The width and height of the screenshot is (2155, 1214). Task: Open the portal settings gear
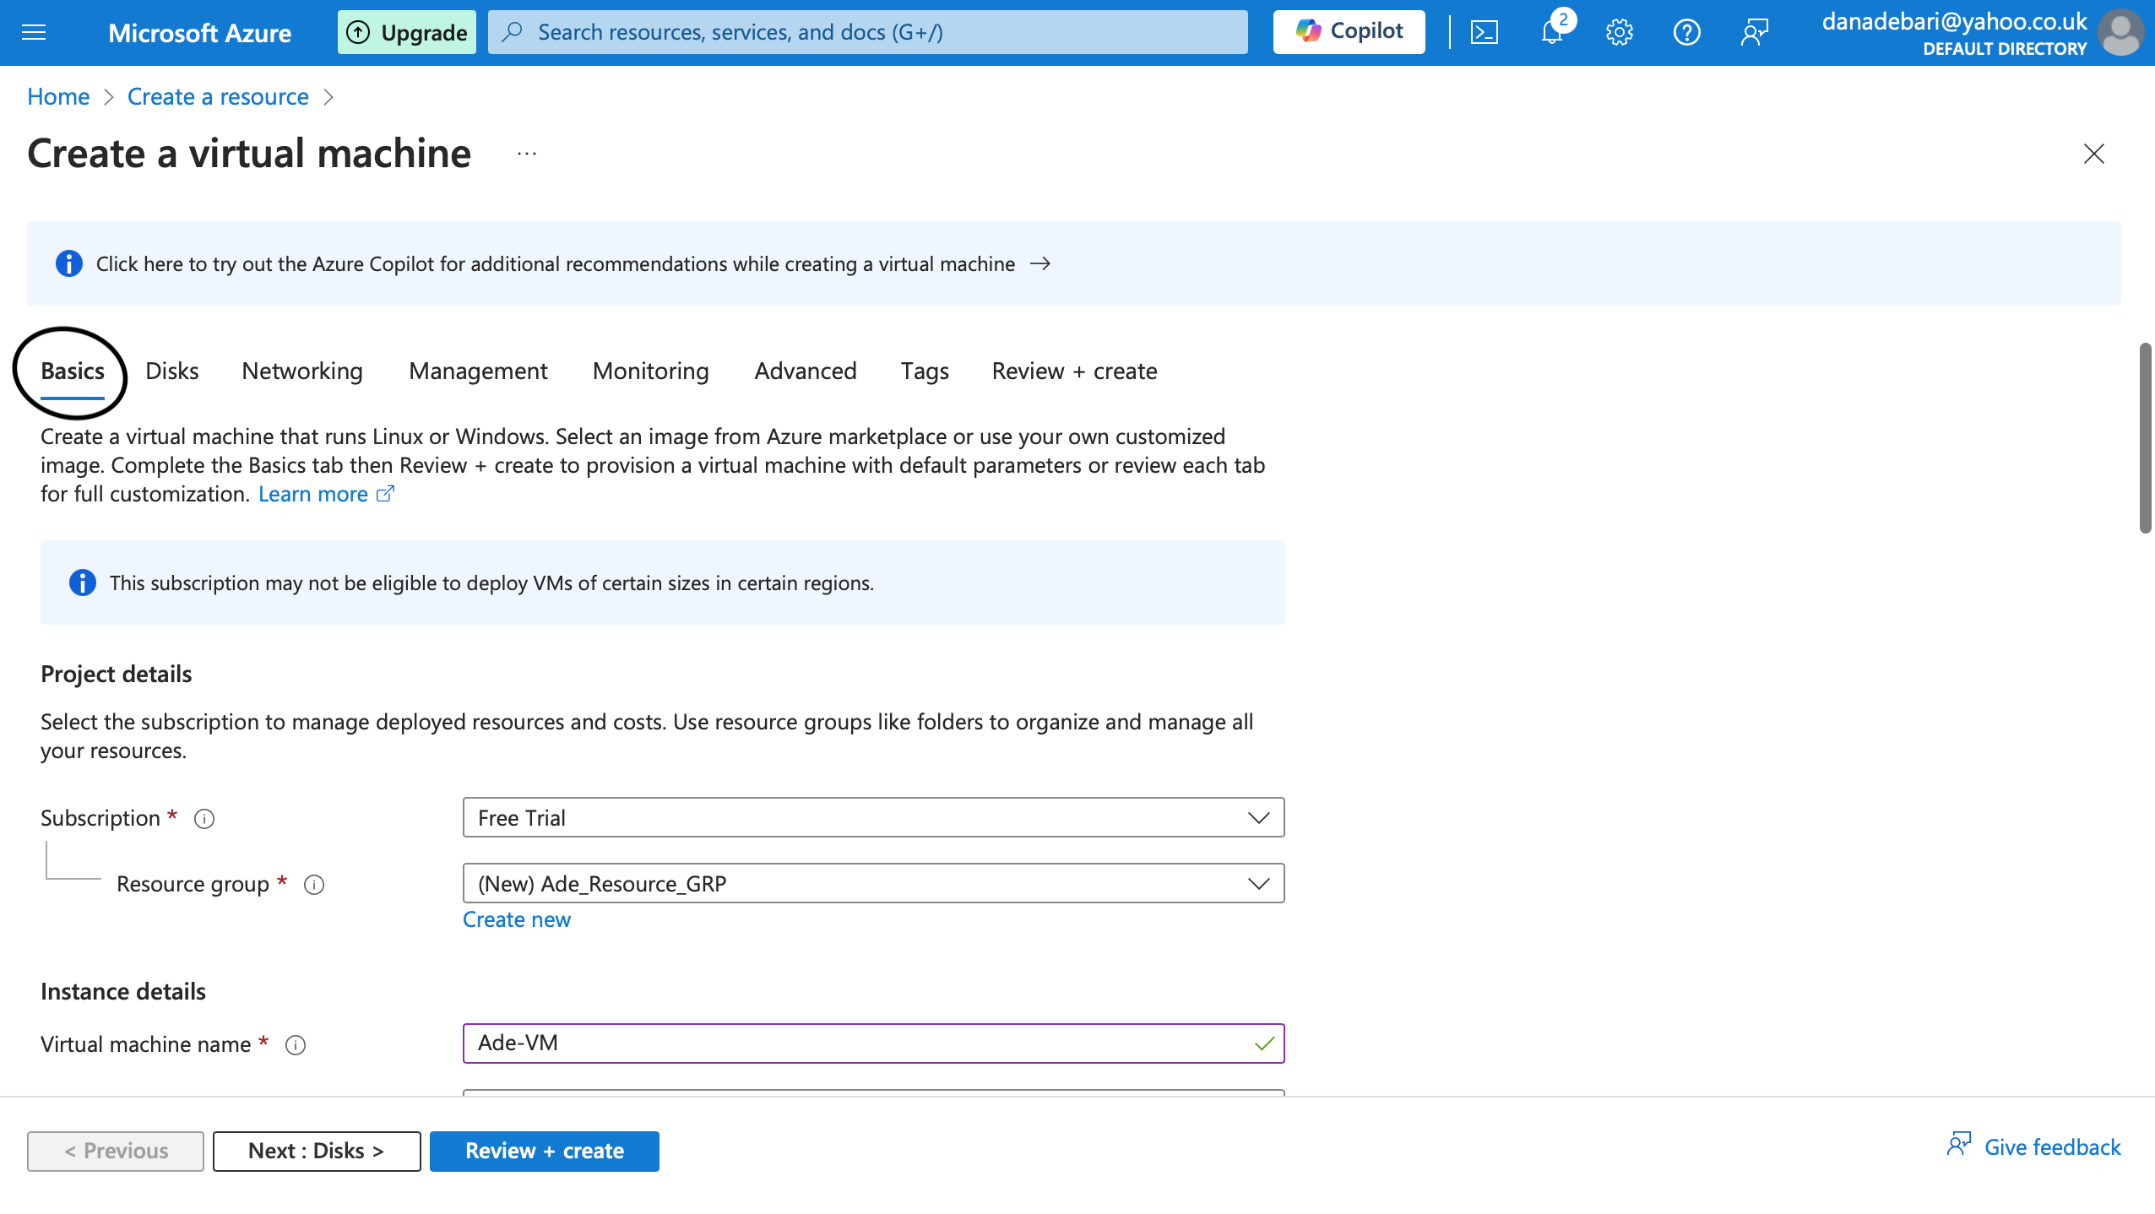(1619, 32)
